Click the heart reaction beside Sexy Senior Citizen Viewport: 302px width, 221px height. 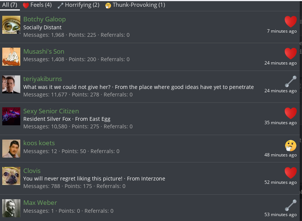click(x=290, y=113)
